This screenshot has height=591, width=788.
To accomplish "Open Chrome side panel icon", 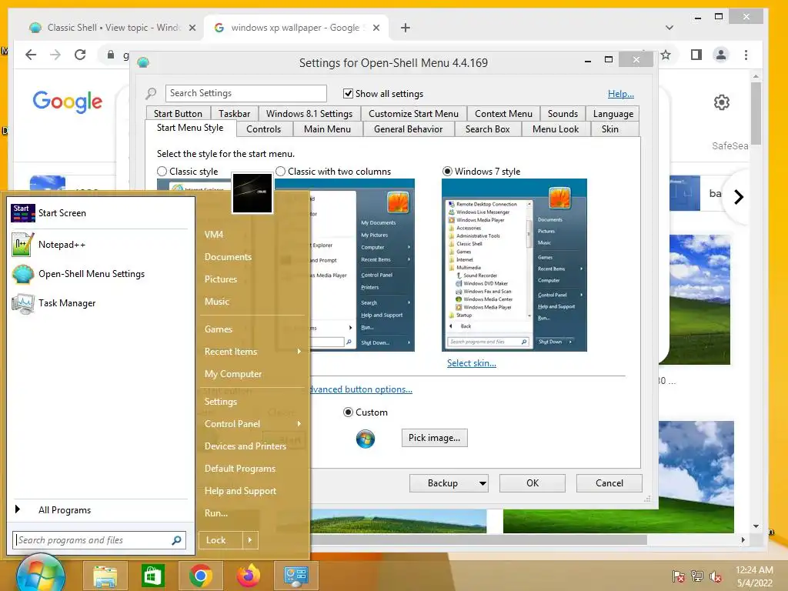I will (x=696, y=55).
